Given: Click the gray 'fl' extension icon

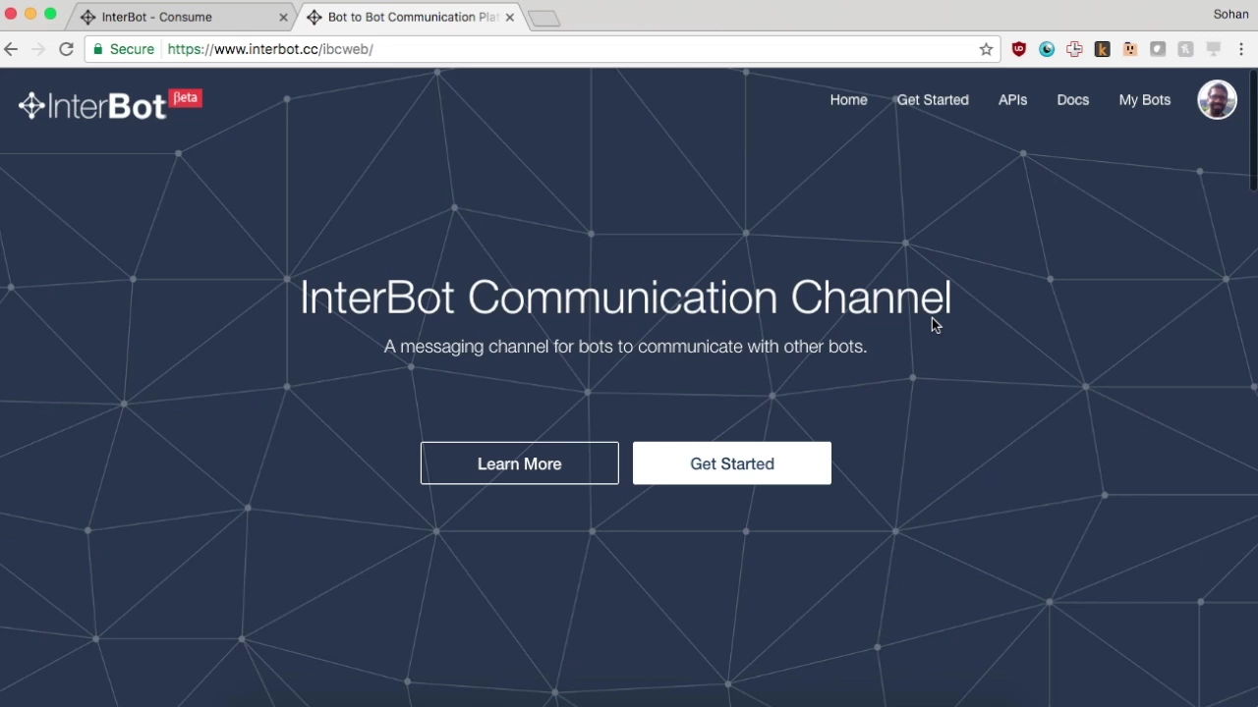Looking at the screenshot, I should pyautogui.click(x=1185, y=49).
